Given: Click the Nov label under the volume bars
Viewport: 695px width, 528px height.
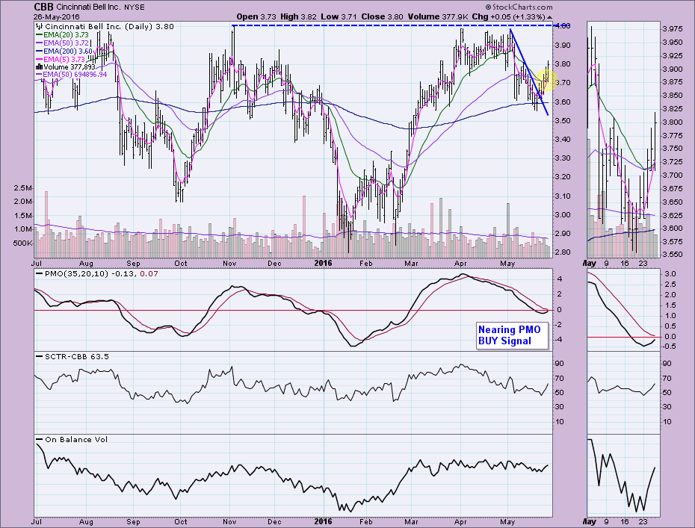Looking at the screenshot, I should coord(229,263).
